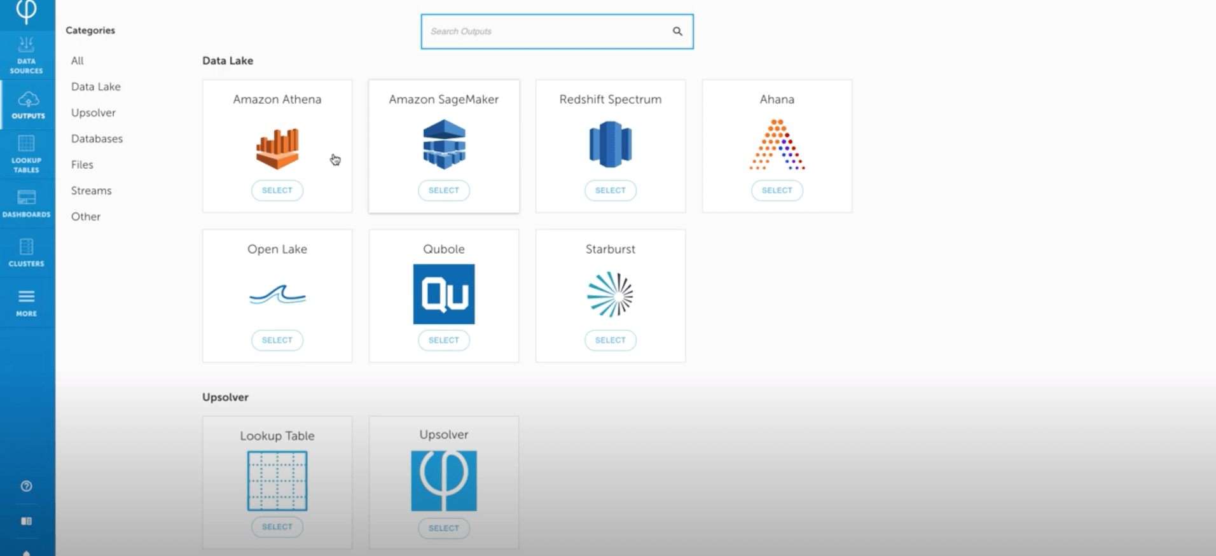Screen dimensions: 1216x556
Task: Expand the More menu in sidebar
Action: click(26, 303)
